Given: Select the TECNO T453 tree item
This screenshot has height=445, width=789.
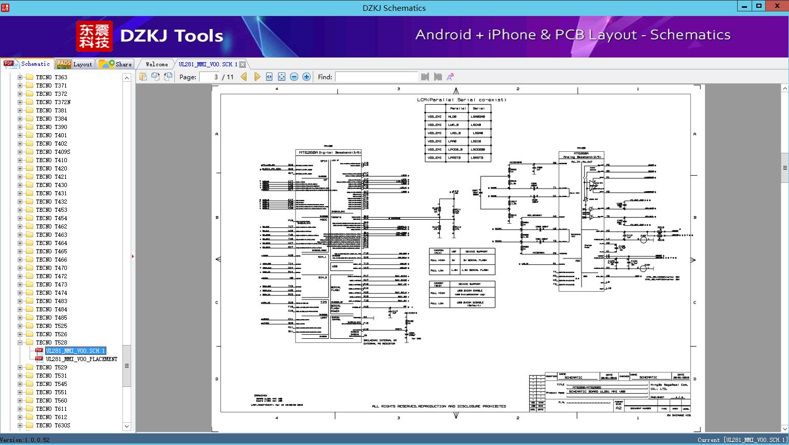Looking at the screenshot, I should (51, 210).
